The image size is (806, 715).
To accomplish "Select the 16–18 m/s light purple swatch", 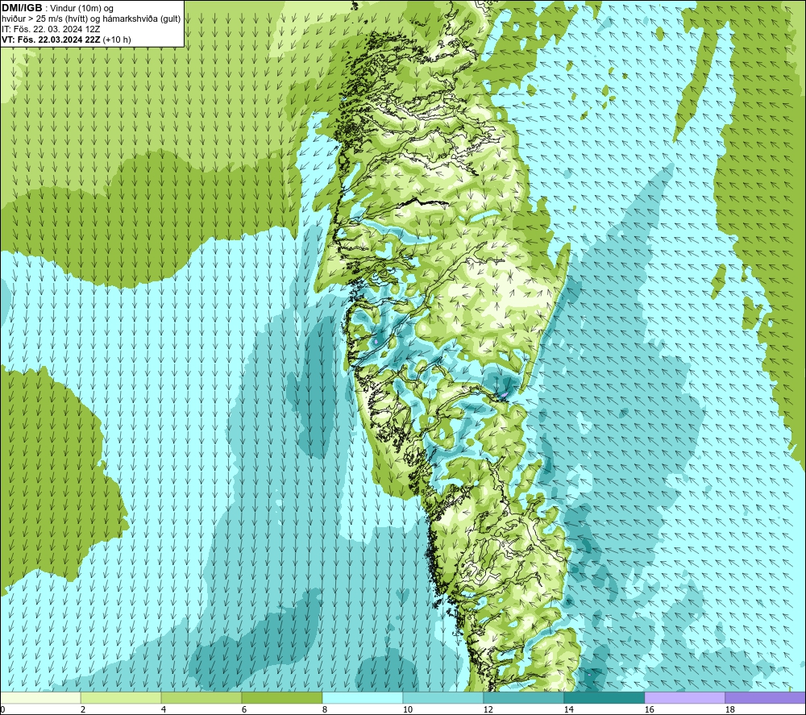I will (684, 698).
